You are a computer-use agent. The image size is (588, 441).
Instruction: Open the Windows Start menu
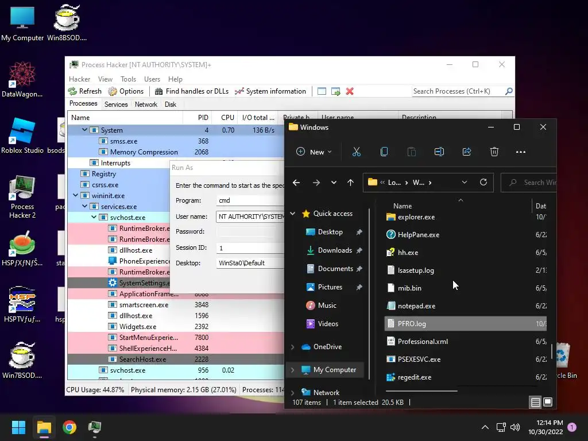click(18, 427)
